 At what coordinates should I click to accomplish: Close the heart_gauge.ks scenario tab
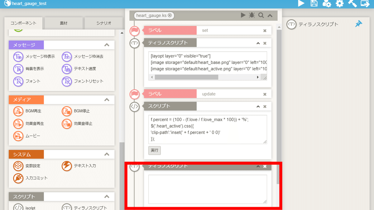tap(170, 15)
